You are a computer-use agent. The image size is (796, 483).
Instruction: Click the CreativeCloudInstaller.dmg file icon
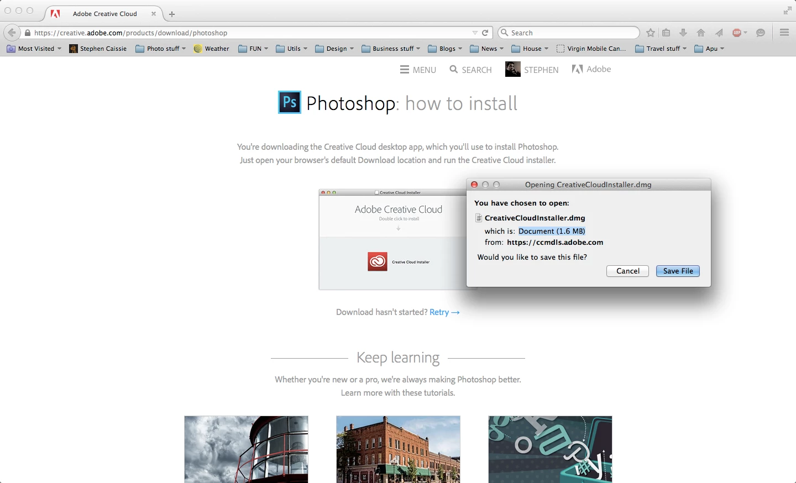pos(479,218)
